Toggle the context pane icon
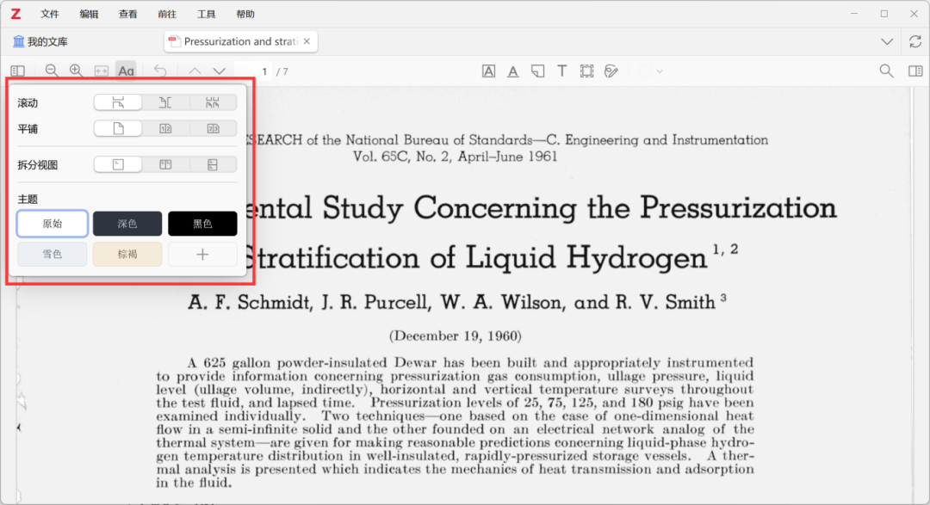This screenshot has height=505, width=930. coord(915,71)
